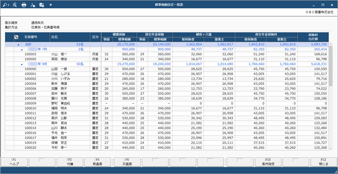The width and height of the screenshot is (338, 174).
Task: Select employee number 100014
Action: click(30, 128)
